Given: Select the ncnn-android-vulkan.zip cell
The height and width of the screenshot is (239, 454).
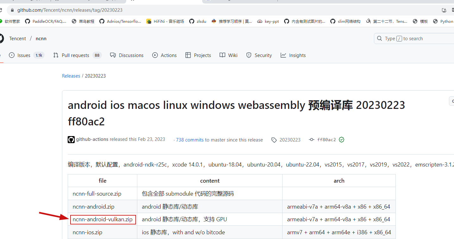Looking at the screenshot, I should [x=103, y=219].
